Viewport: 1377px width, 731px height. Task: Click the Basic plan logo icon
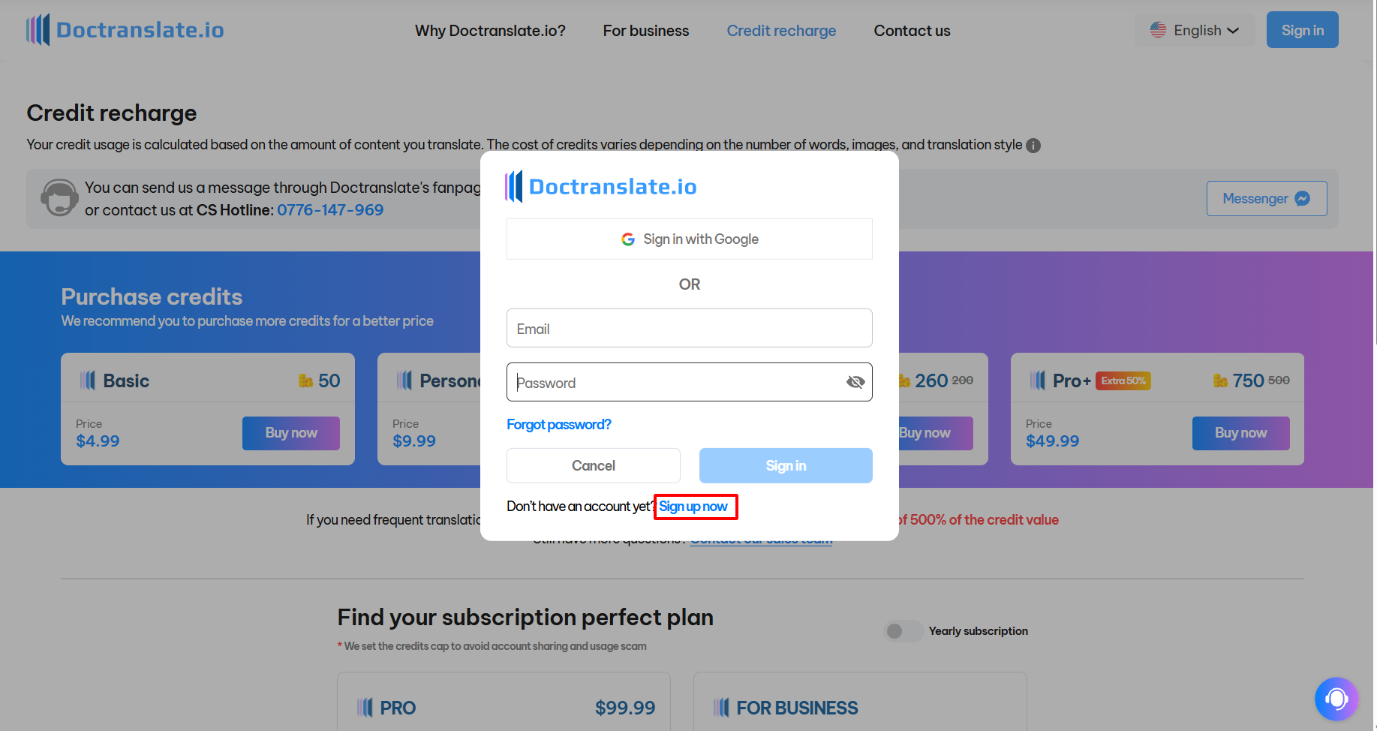point(88,381)
